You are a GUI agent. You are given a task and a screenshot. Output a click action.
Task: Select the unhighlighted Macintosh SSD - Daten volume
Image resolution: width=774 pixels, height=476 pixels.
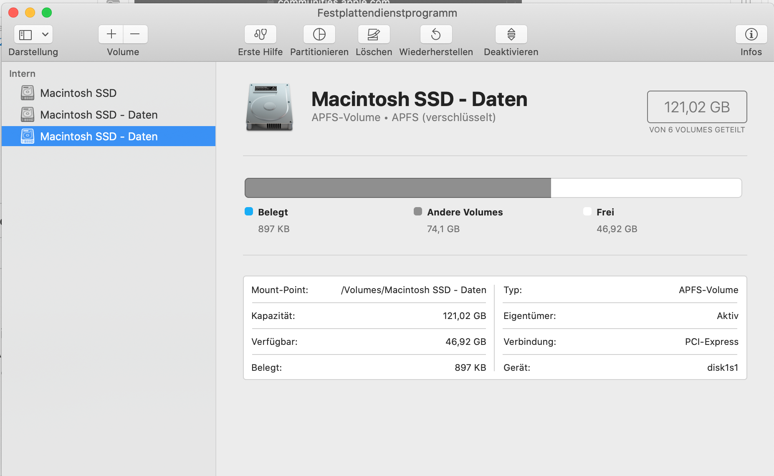(x=99, y=115)
